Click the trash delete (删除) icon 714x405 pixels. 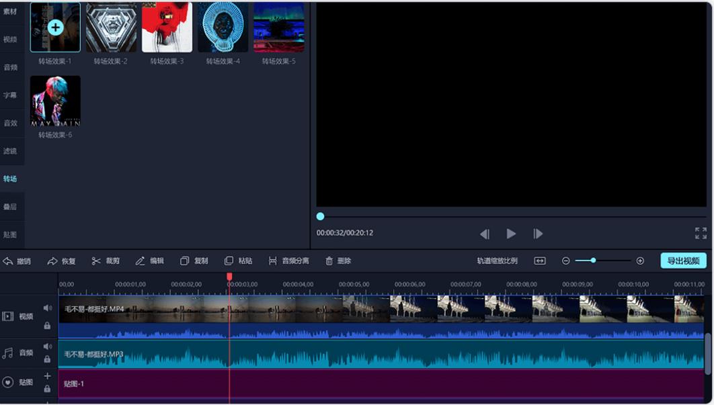329,261
